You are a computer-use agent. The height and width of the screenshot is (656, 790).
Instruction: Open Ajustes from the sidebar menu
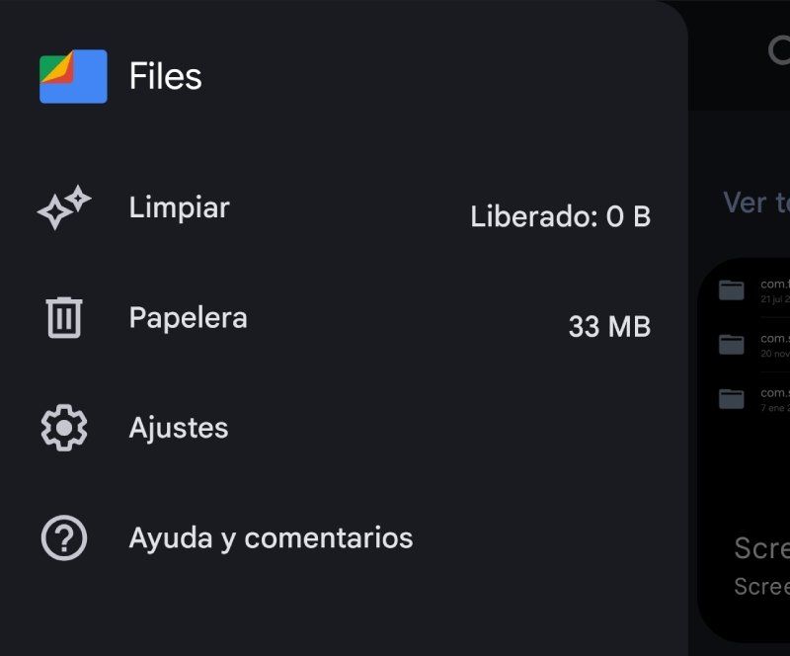click(x=181, y=428)
